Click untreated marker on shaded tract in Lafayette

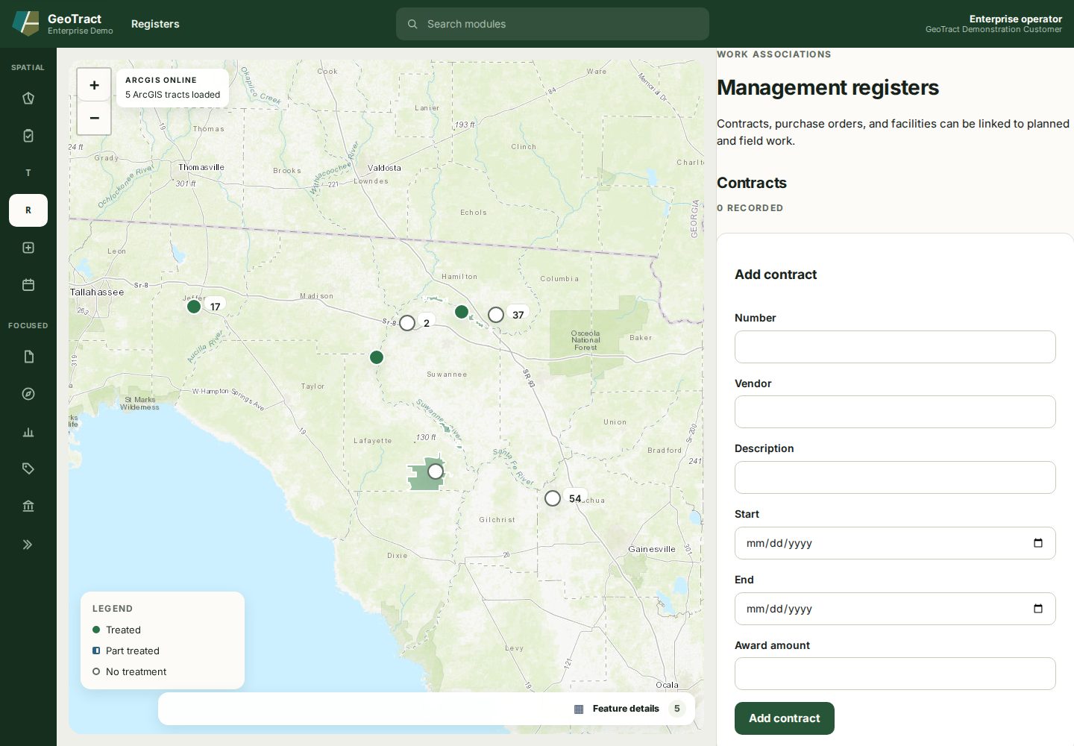point(436,471)
